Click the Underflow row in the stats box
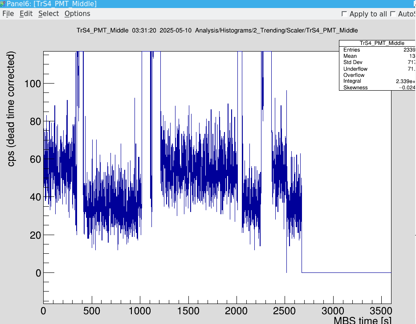Viewport: 416px width, 324px height. tap(378, 69)
